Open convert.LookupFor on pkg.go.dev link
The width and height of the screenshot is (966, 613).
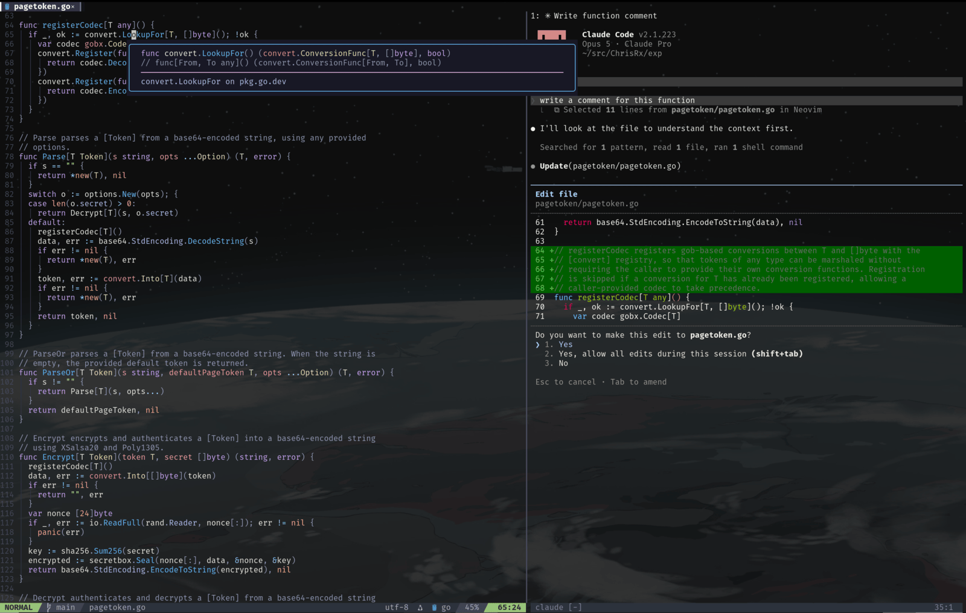[214, 81]
